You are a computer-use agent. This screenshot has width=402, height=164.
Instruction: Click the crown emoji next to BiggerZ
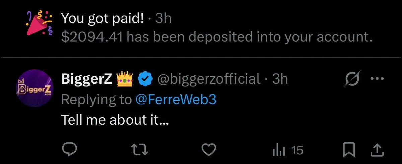point(125,79)
